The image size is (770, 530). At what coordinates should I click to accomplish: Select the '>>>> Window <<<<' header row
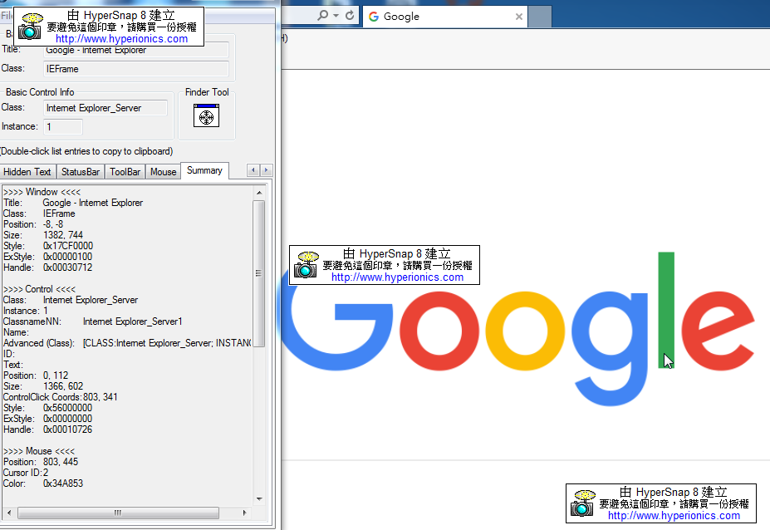42,192
